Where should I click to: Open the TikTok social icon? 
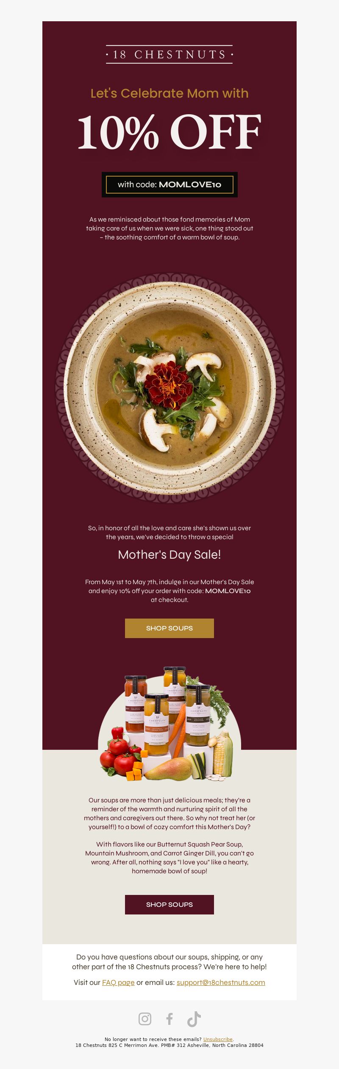(x=194, y=1018)
